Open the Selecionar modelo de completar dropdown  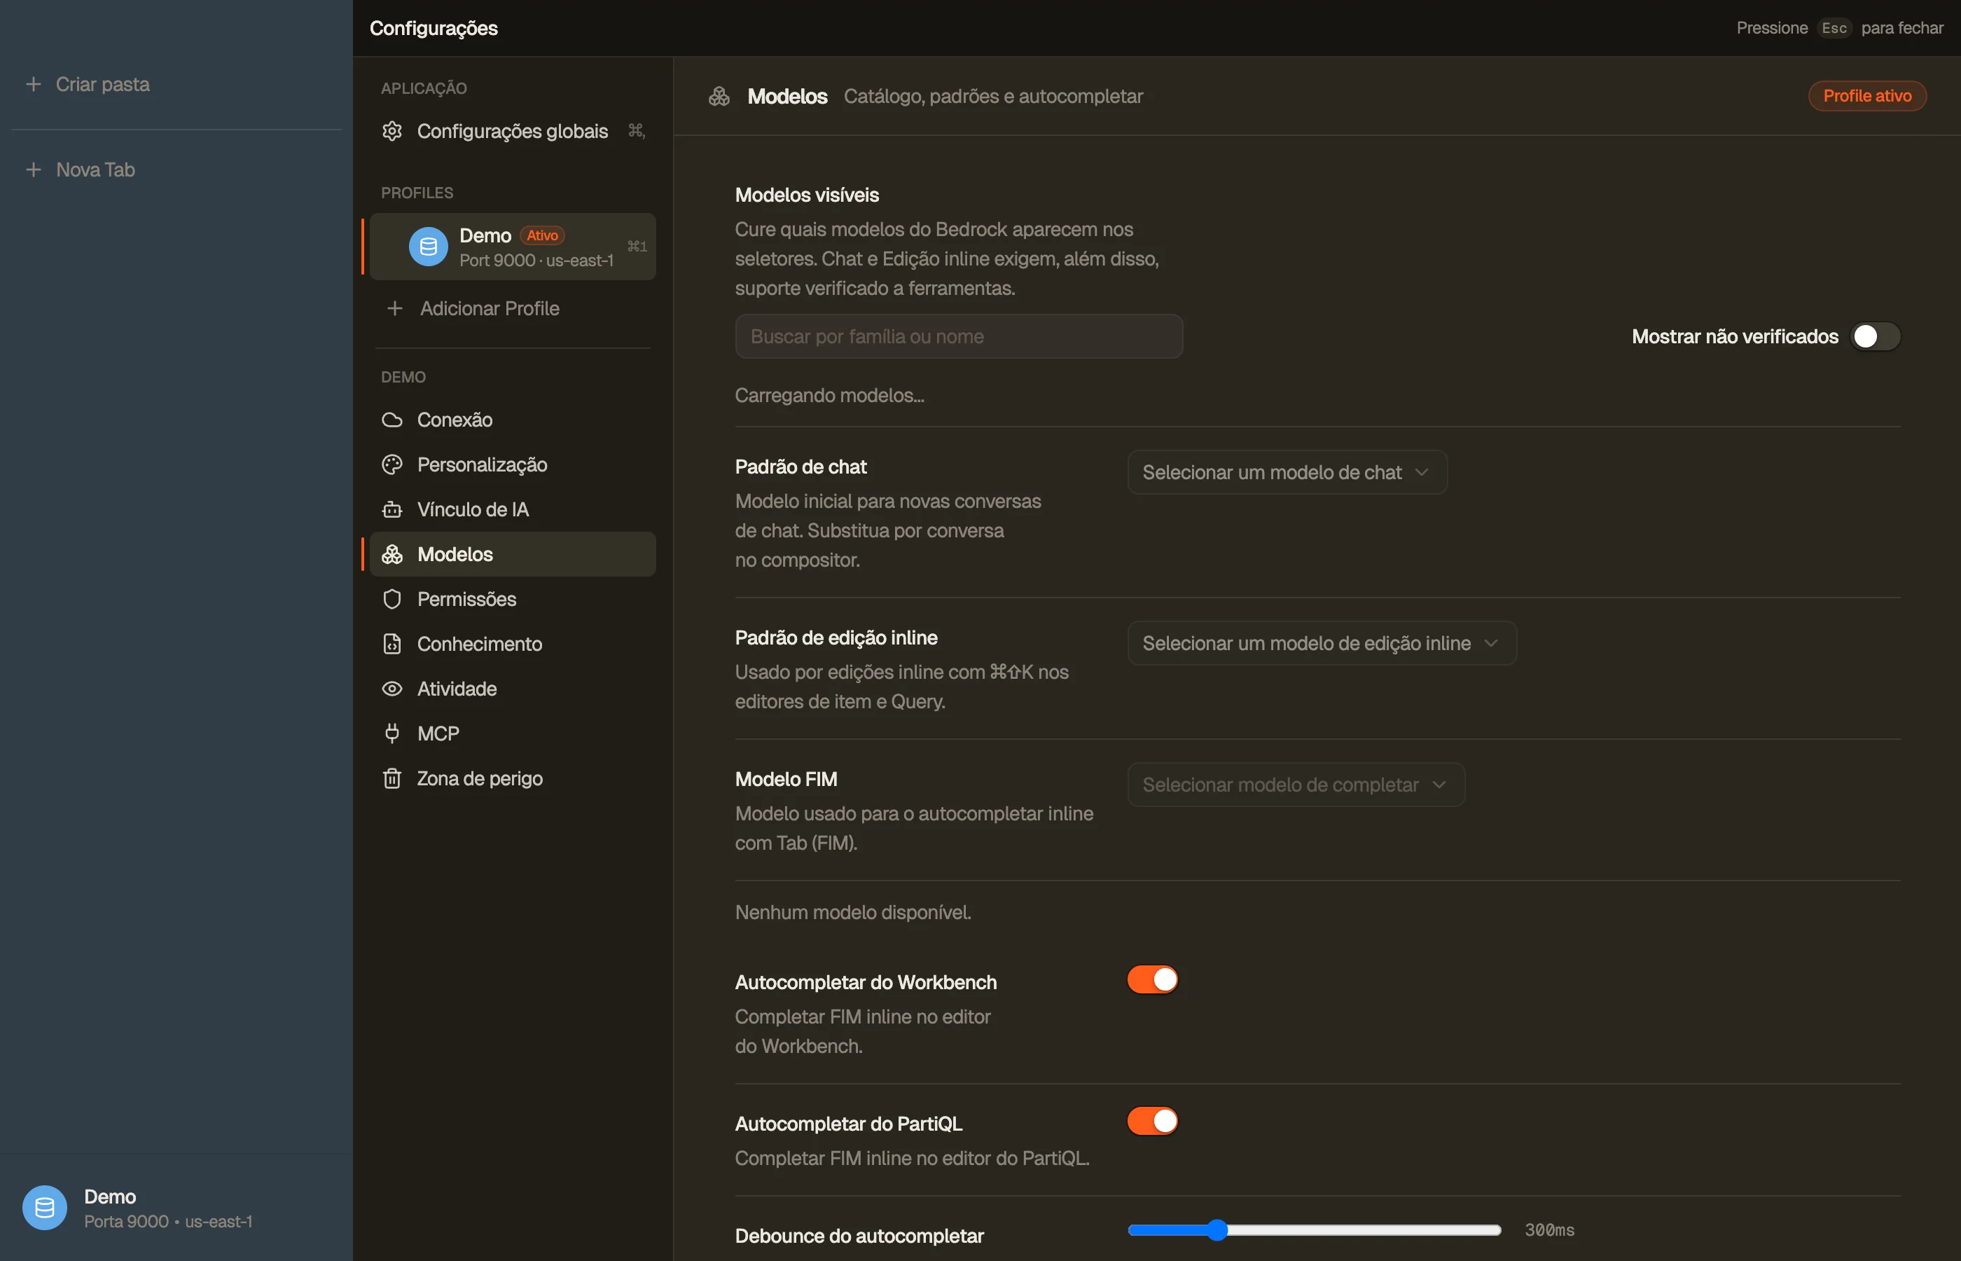1296,785
